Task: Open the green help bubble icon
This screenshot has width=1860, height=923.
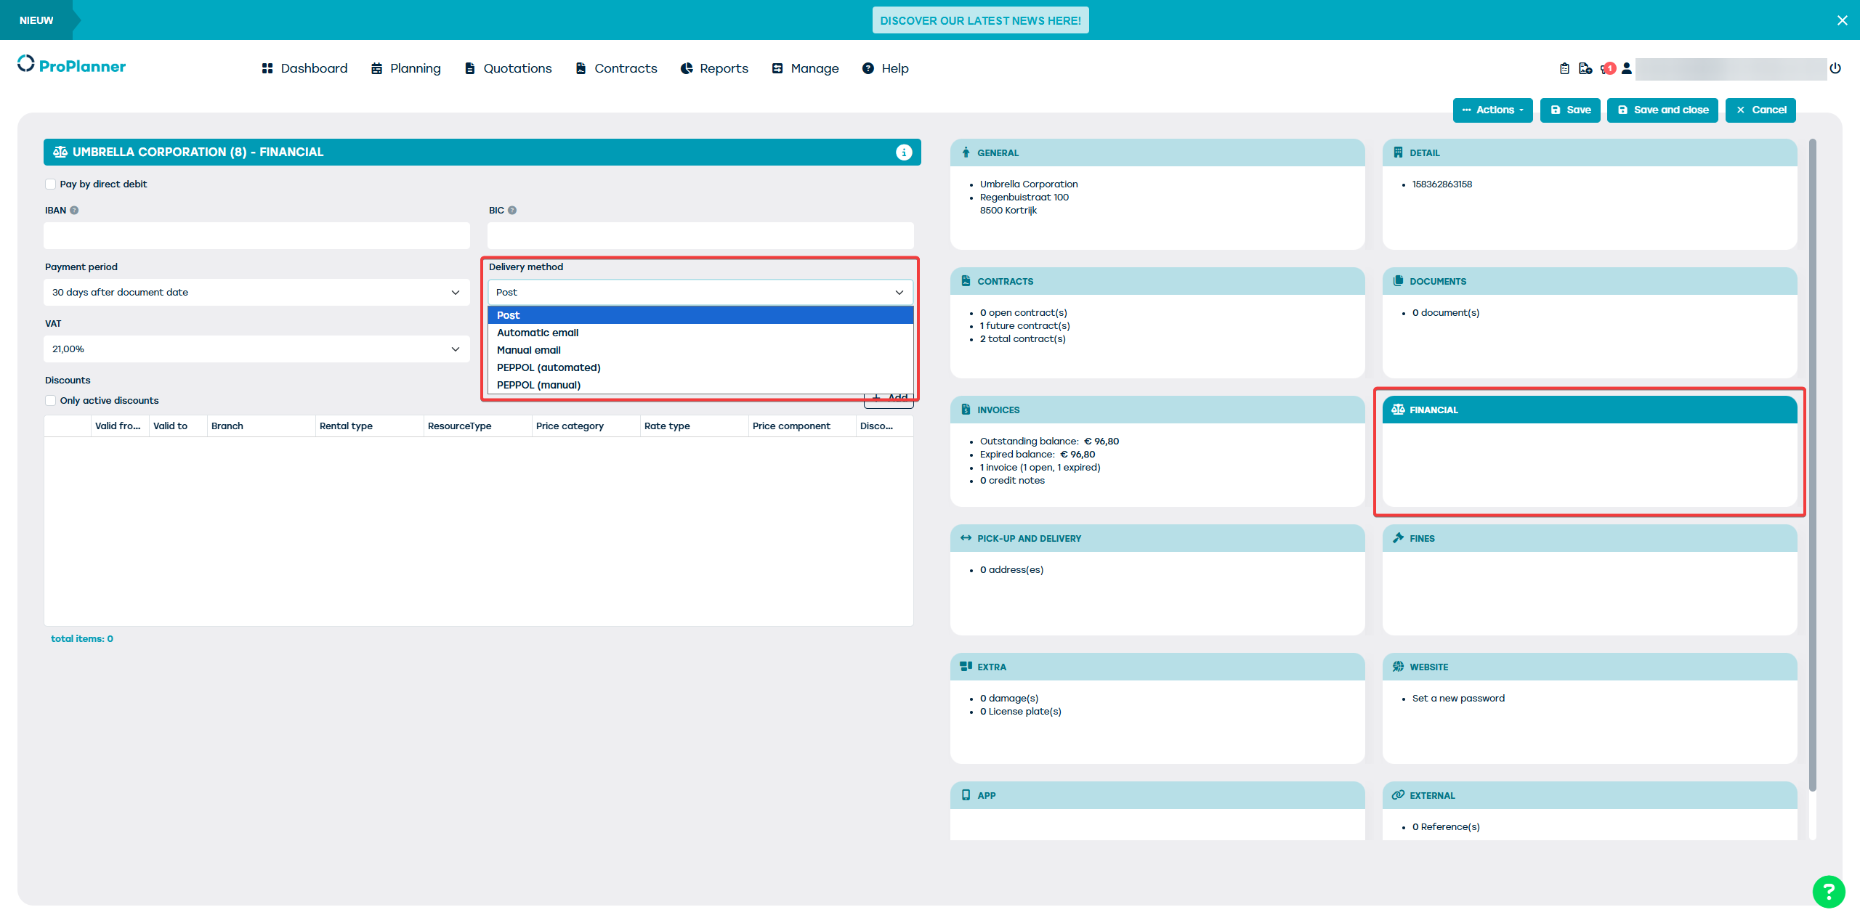Action: click(x=1828, y=892)
